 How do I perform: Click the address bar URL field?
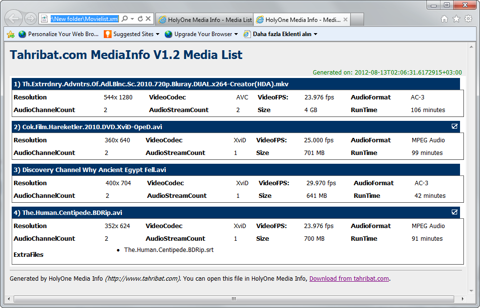[84, 19]
